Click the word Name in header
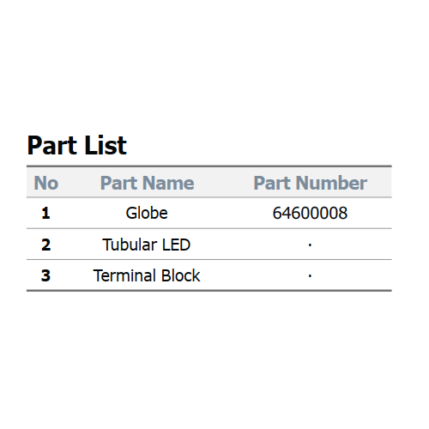The width and height of the screenshot is (429, 429). [x=168, y=183]
